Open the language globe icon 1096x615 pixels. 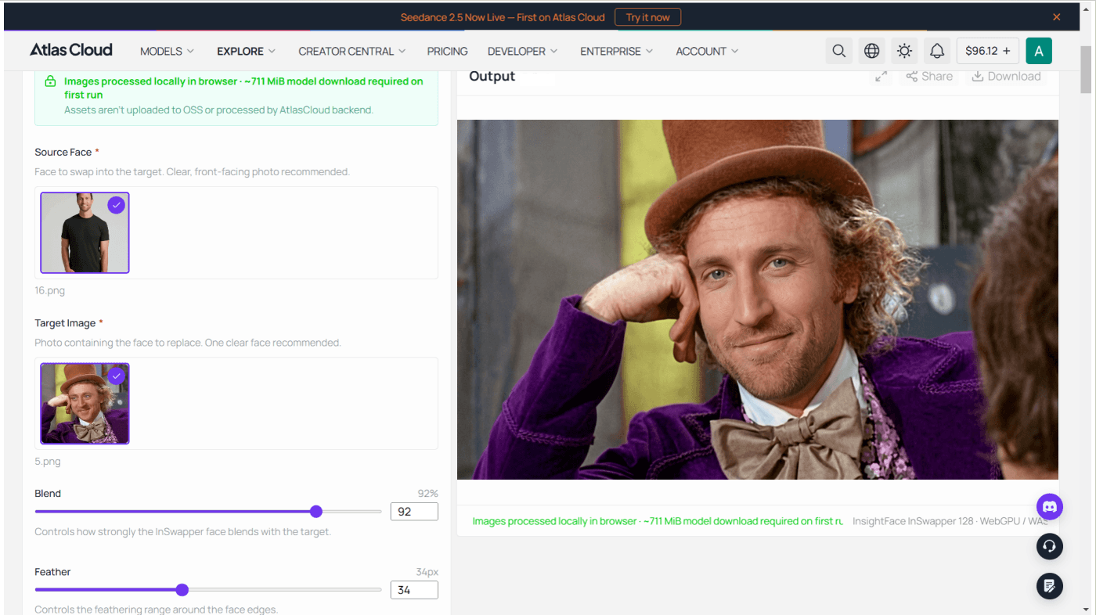(x=871, y=51)
